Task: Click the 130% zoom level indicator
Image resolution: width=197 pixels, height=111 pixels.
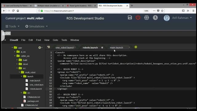Action: coord(146,11)
